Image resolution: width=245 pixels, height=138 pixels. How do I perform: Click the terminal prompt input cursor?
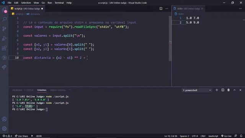(47, 109)
